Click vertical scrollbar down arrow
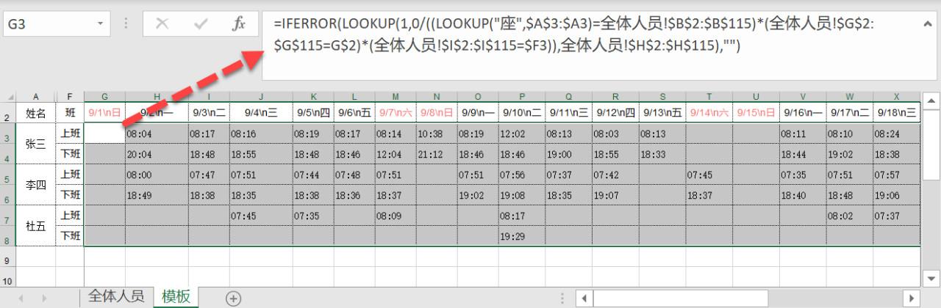The image size is (941, 308). pyautogui.click(x=930, y=277)
